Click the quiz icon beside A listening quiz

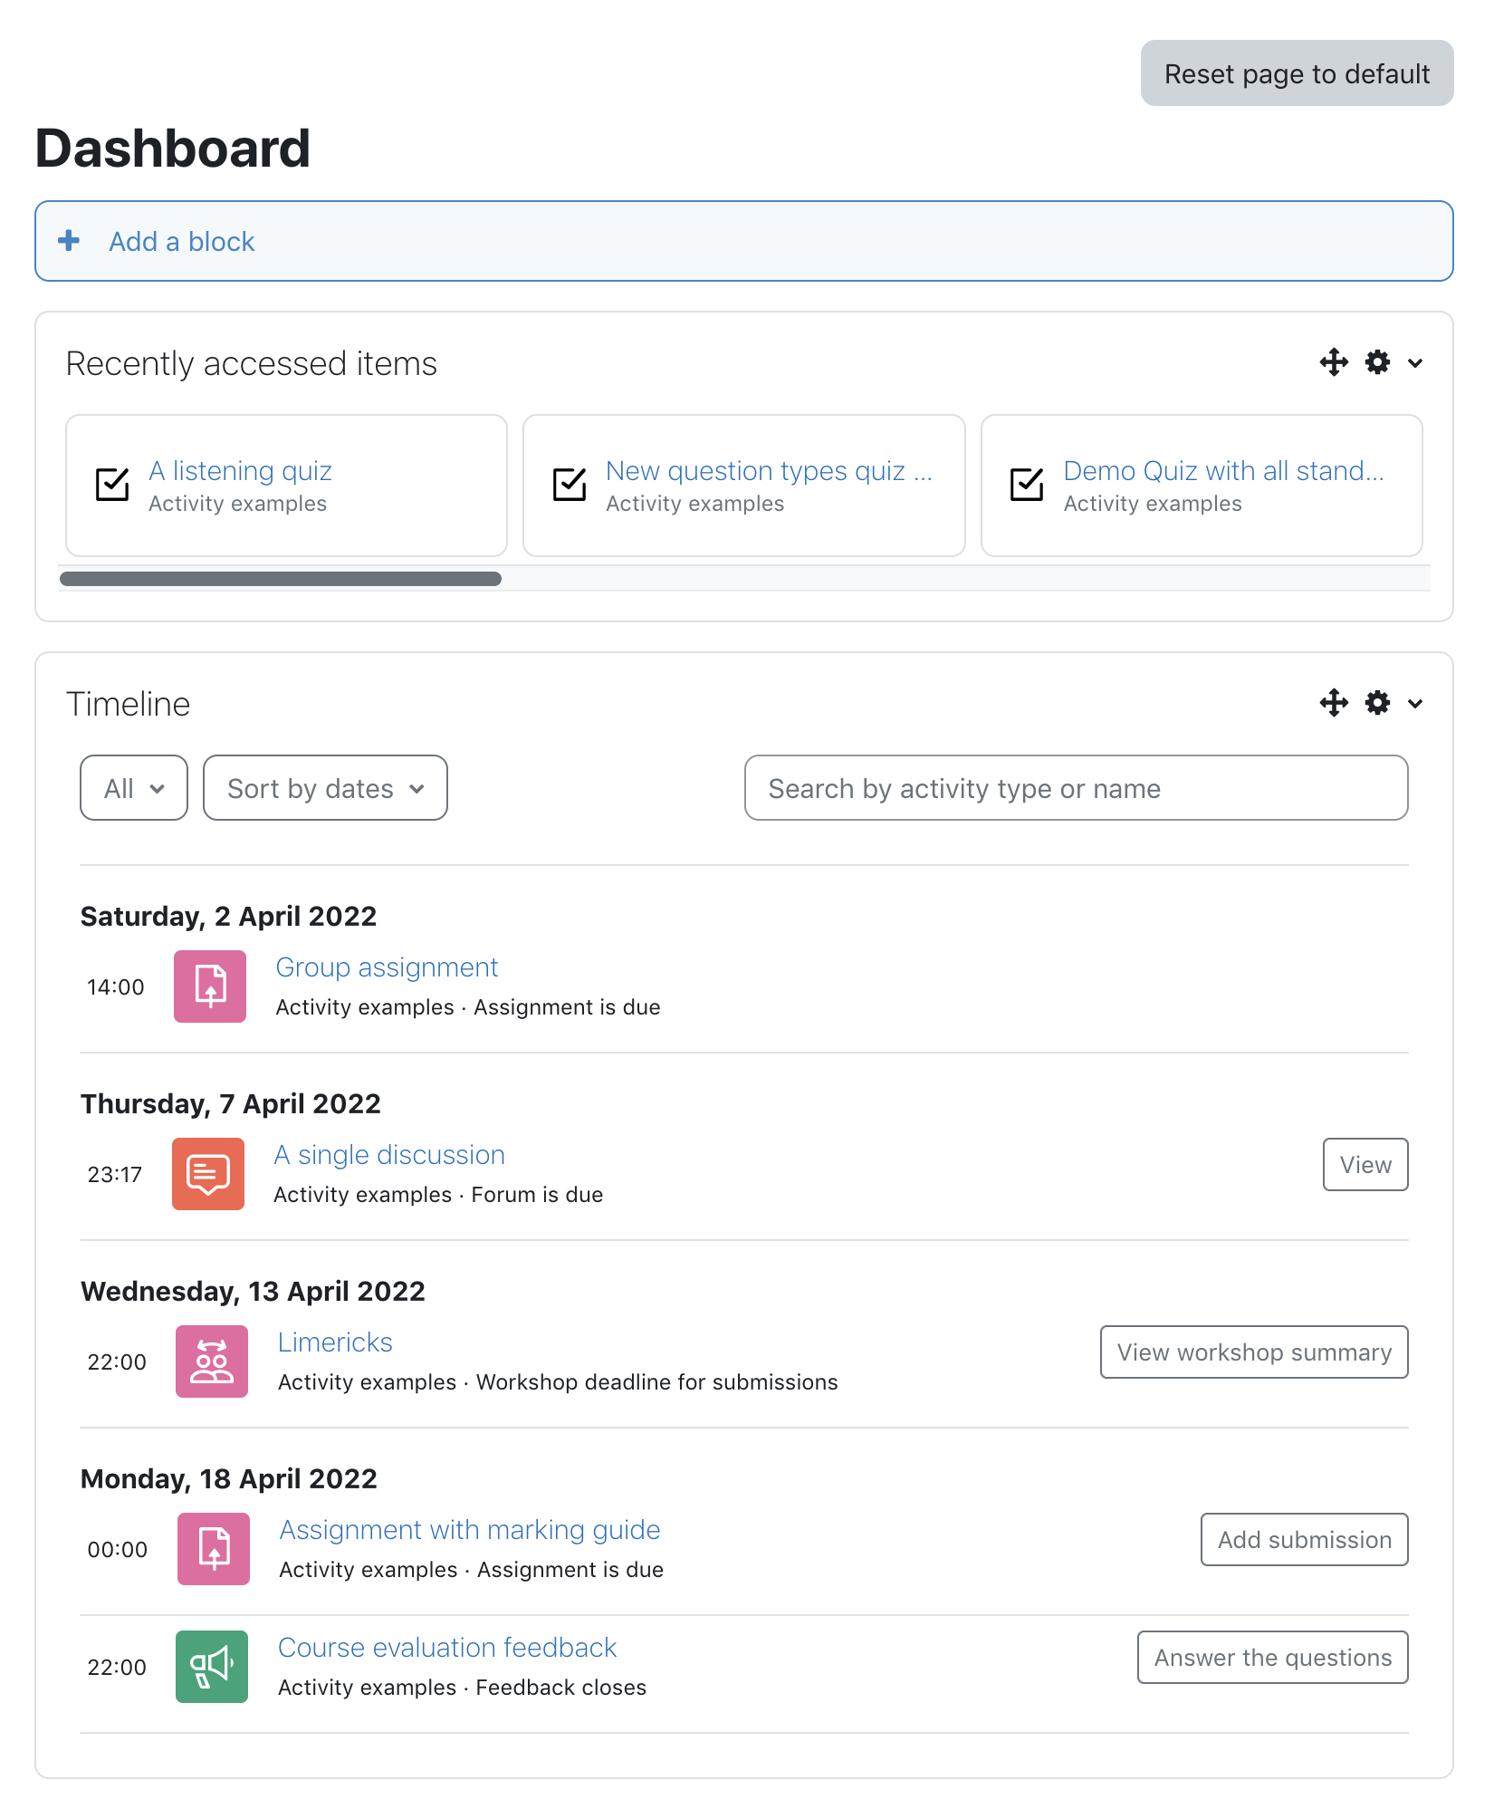click(x=112, y=485)
